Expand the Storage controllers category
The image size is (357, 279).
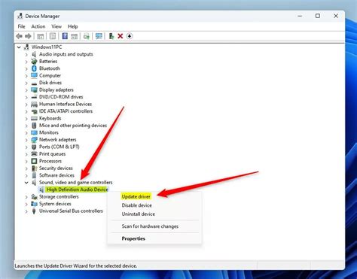coord(26,197)
